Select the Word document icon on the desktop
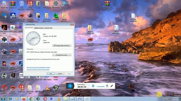Viewport: 181px width, 101px height. pyautogui.click(x=116, y=29)
